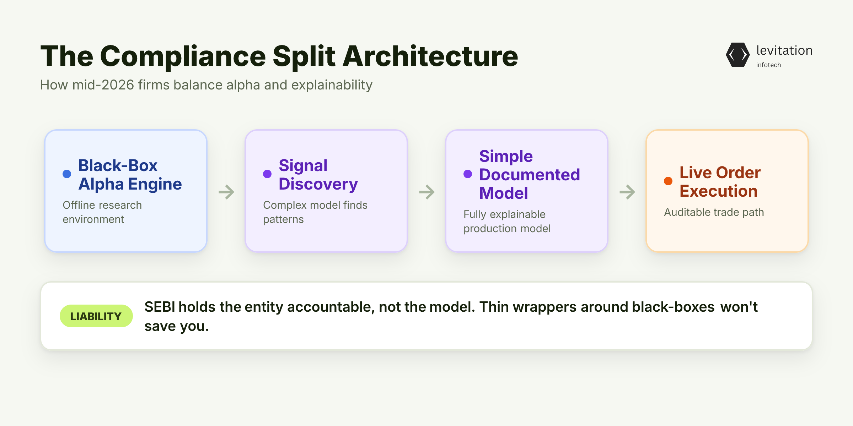This screenshot has width=853, height=426.
Task: Click Offline research environment description
Action: (x=102, y=212)
